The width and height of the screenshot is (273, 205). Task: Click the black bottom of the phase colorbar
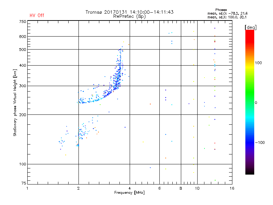click(x=250, y=172)
